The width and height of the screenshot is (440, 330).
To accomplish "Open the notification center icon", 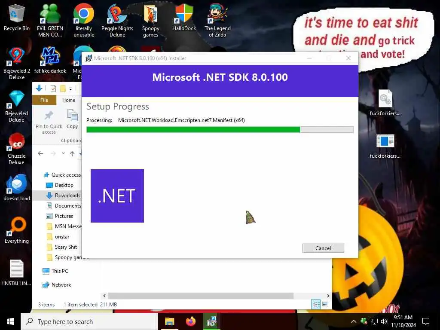I will click(426, 321).
